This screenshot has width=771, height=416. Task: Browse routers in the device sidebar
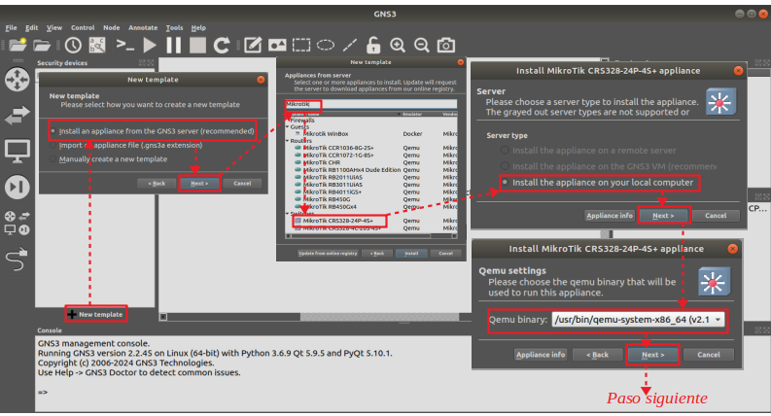click(18, 79)
